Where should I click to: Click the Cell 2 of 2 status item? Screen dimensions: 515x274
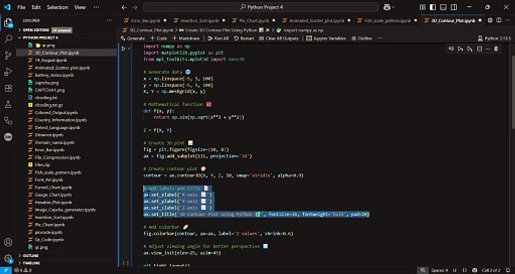click(x=491, y=270)
